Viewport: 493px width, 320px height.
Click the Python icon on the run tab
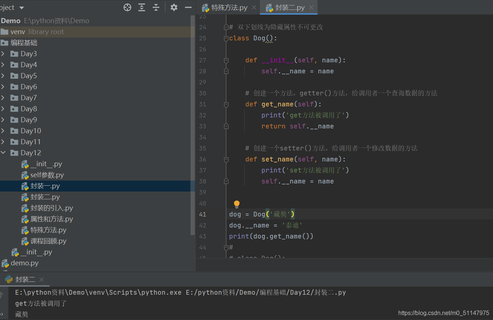coord(9,279)
